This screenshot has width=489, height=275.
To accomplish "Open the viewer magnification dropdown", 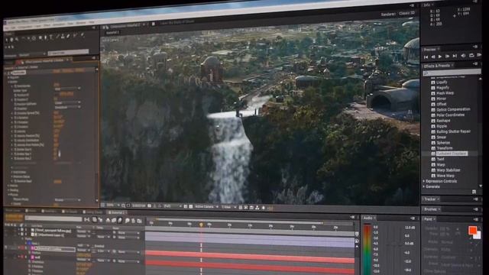I will 113,205.
